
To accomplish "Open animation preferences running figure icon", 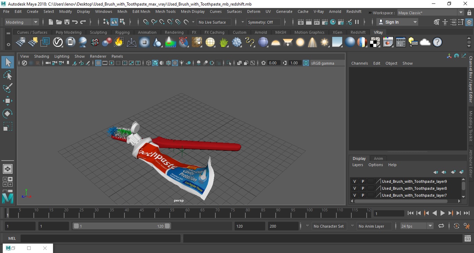I will (467, 226).
